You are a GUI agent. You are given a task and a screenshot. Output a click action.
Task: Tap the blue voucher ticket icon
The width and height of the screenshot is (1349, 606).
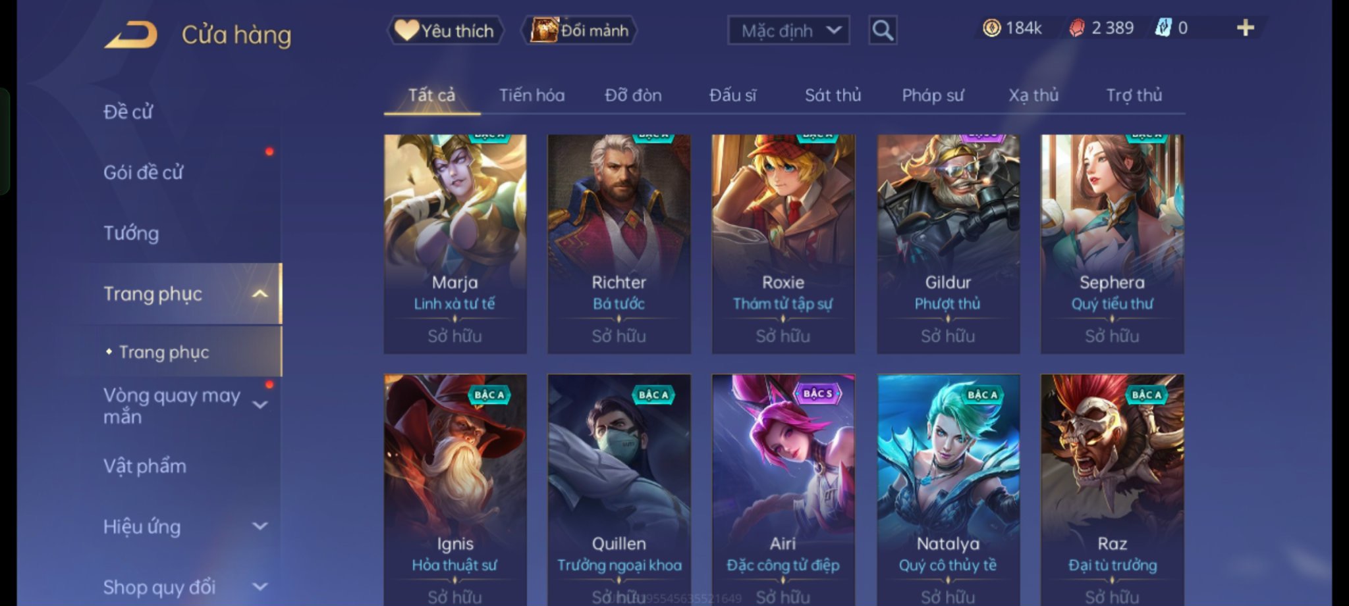(x=1163, y=28)
